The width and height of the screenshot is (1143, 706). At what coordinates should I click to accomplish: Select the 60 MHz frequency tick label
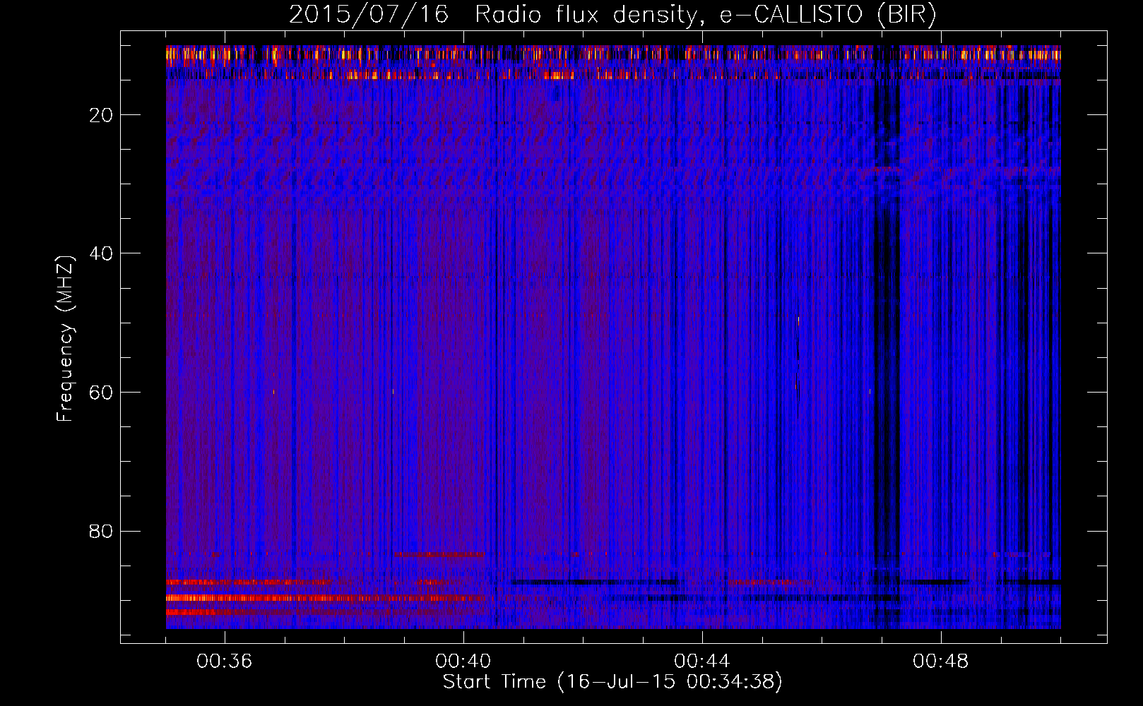(101, 393)
